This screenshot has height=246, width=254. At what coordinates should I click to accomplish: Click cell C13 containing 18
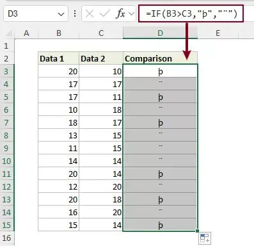pos(101,199)
